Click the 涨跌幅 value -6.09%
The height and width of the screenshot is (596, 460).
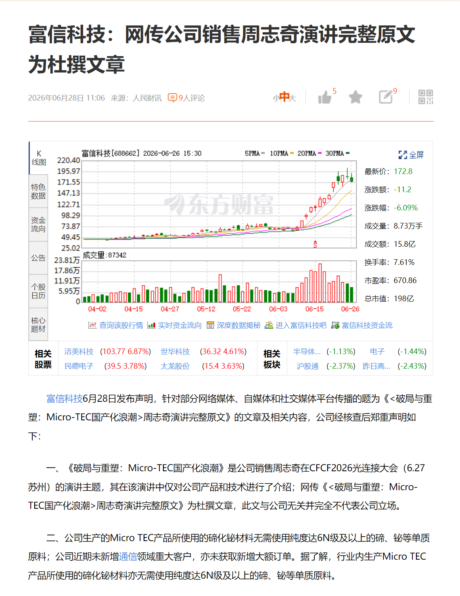(406, 208)
